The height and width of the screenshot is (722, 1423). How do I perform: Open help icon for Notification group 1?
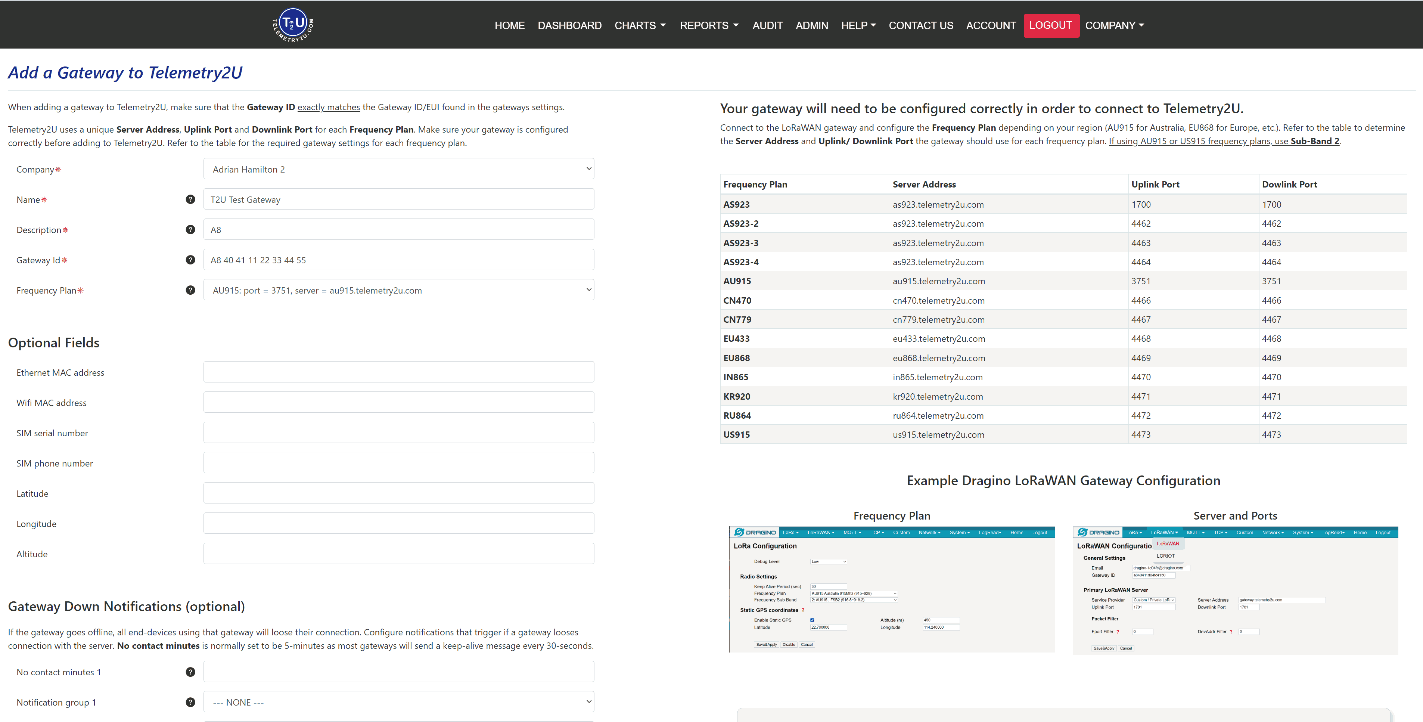coord(190,702)
